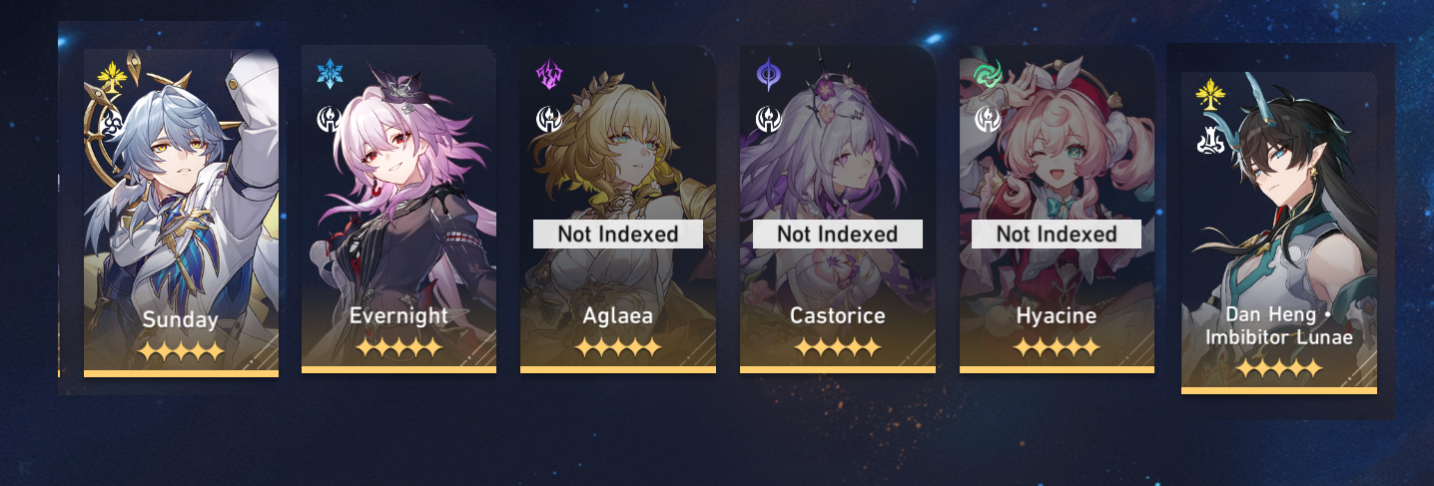1434x486 pixels.
Task: Click Evernight's Remembrance path icon
Action: tap(329, 120)
